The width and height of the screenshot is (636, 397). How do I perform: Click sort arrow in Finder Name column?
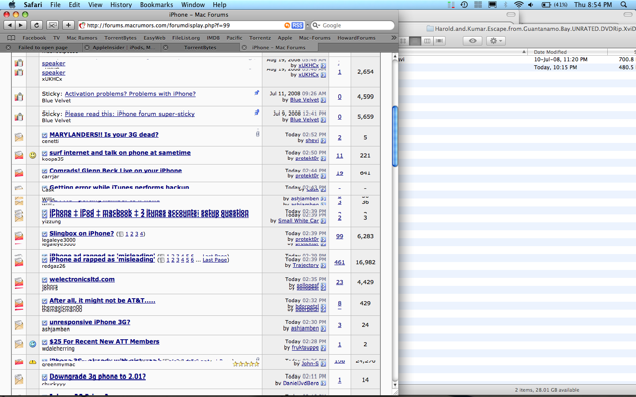(x=524, y=52)
